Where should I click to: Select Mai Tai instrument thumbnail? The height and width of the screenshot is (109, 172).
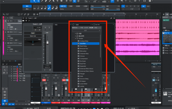click(167, 38)
